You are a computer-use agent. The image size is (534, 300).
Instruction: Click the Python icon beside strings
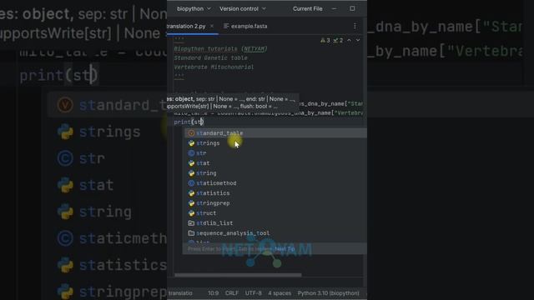[x=191, y=143]
